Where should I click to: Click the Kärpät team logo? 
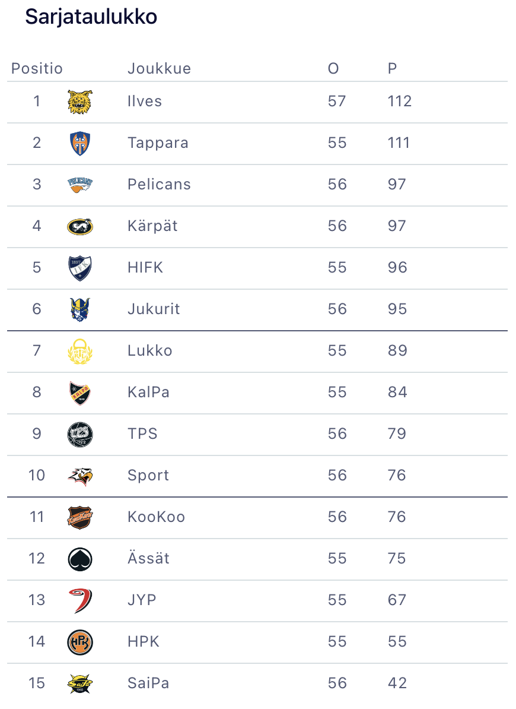pos(80,227)
